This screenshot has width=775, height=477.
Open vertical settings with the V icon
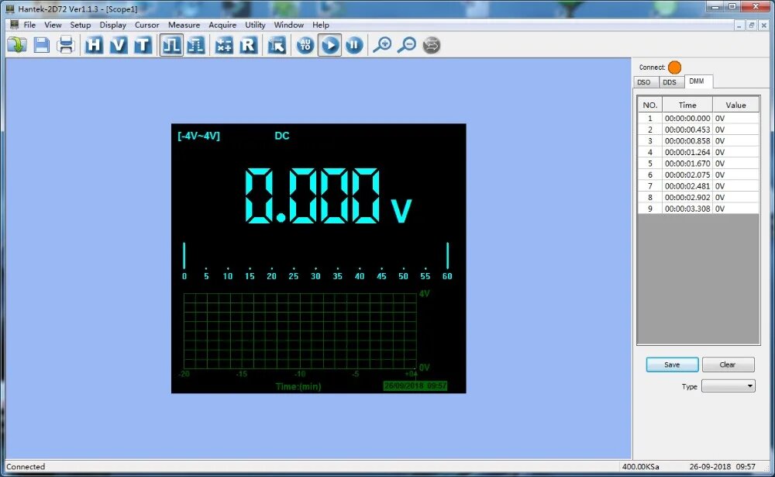coord(118,45)
